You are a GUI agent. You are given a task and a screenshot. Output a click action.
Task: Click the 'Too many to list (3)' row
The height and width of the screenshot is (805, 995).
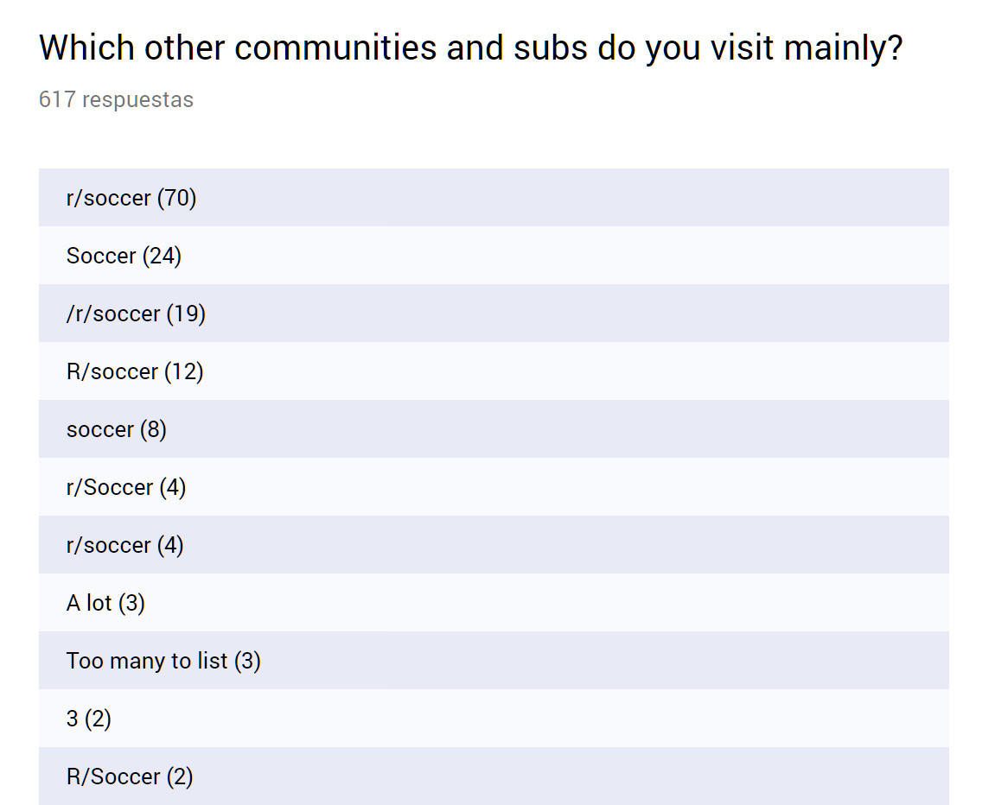coord(163,661)
